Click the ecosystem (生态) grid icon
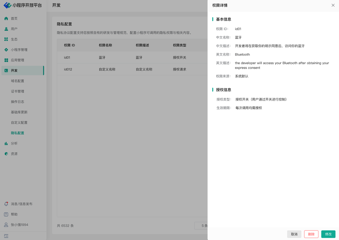 [x=6, y=39]
